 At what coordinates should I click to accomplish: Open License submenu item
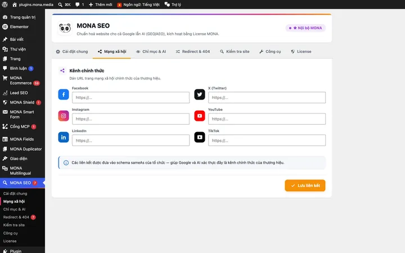10,241
